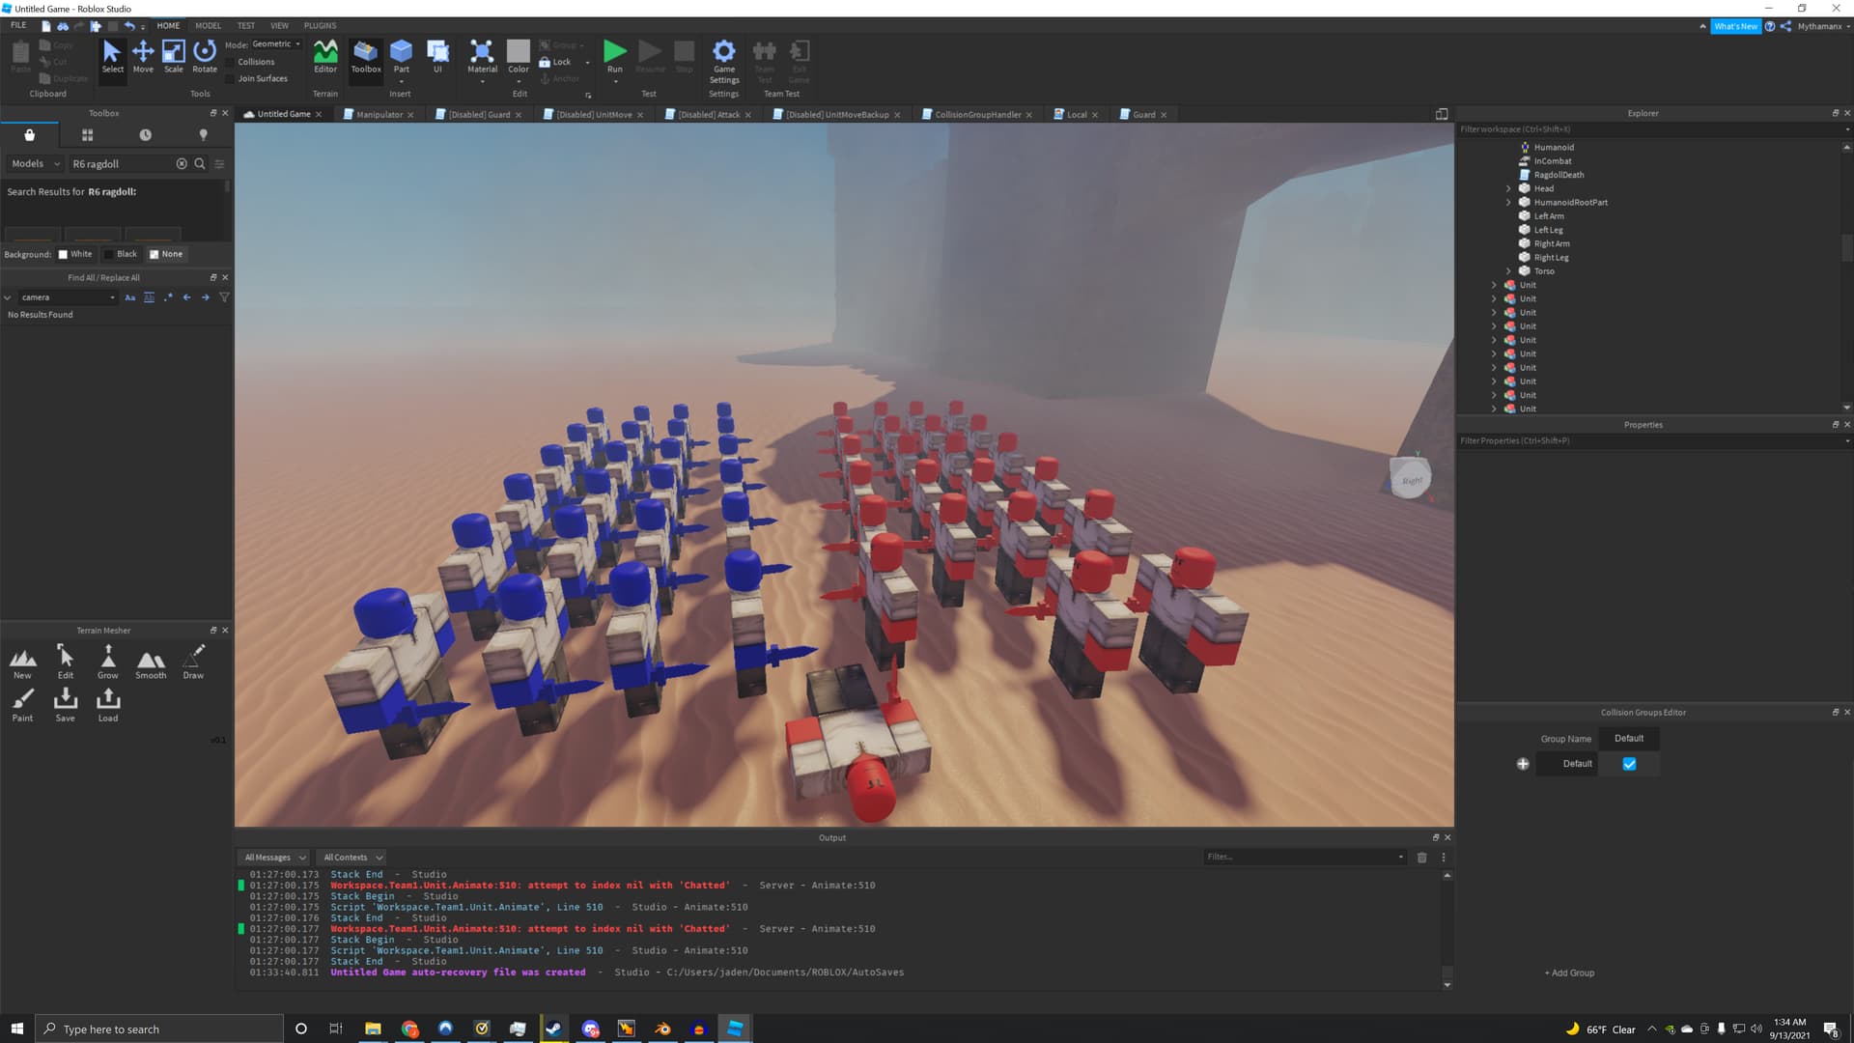
Task: Open the Manipulator script tab
Action: [x=379, y=115]
